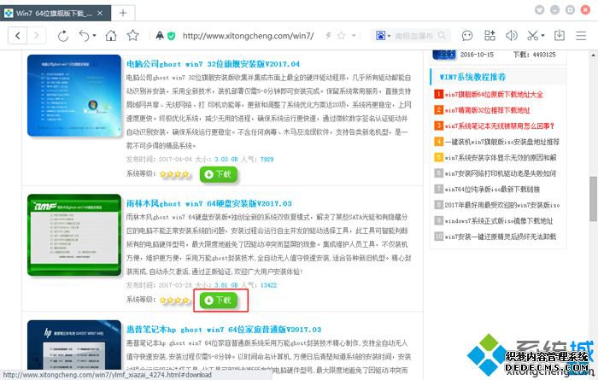This screenshot has width=598, height=380.
Task: Click the URL address field
Action: click(x=248, y=36)
